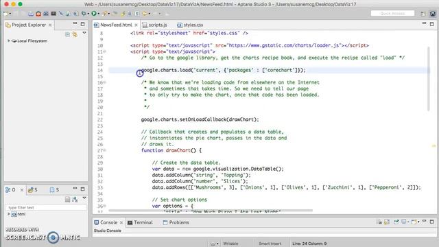Close the Console tab
Image resolution: width=439 pixels, height=247 pixels.
tap(121, 222)
